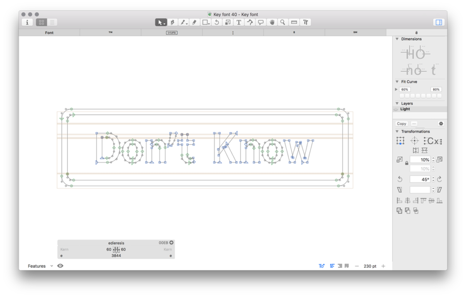This screenshot has width=466, height=297.
Task: Select the Light layer row
Action: tap(420, 109)
